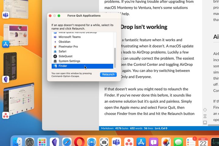Open Microsoft Teams from the Dock
The height and width of the screenshot is (146, 219).
116,142
